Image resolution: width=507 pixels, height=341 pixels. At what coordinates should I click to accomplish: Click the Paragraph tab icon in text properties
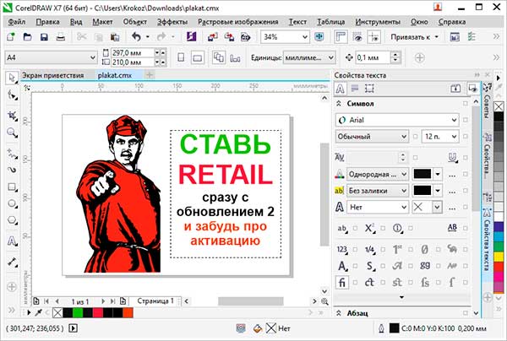(355, 89)
